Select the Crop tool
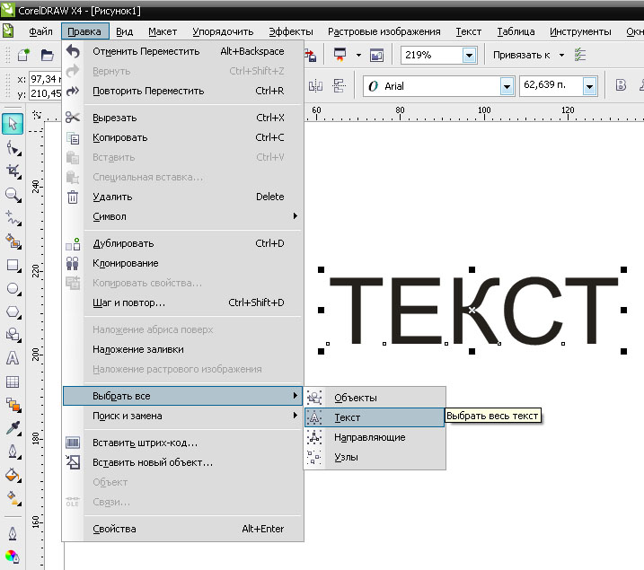 [13, 171]
